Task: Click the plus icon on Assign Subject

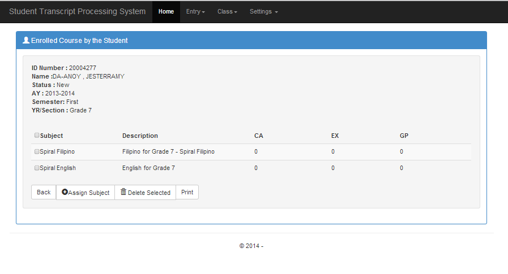Action: pos(65,192)
